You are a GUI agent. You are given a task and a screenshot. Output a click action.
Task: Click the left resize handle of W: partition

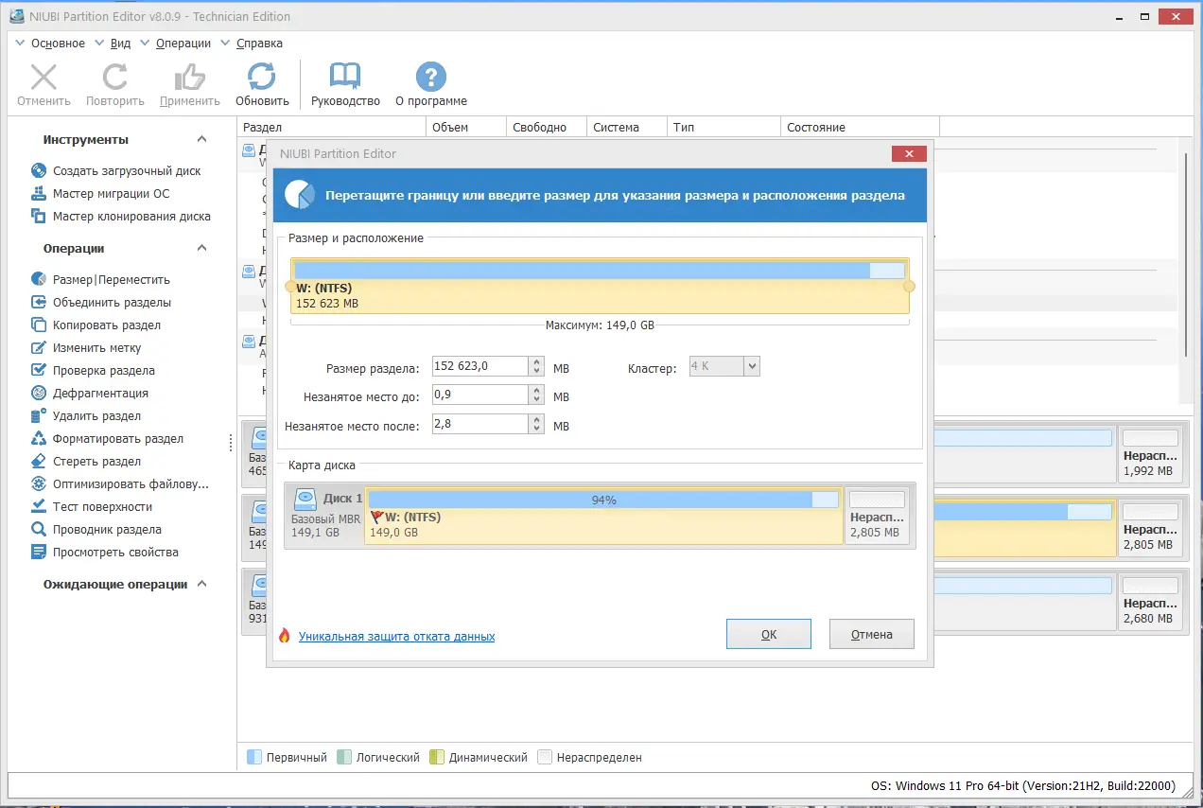point(291,287)
